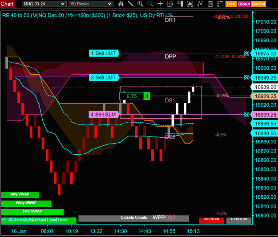
Task: Click the green position quantity 4 box
Action: [147, 96]
